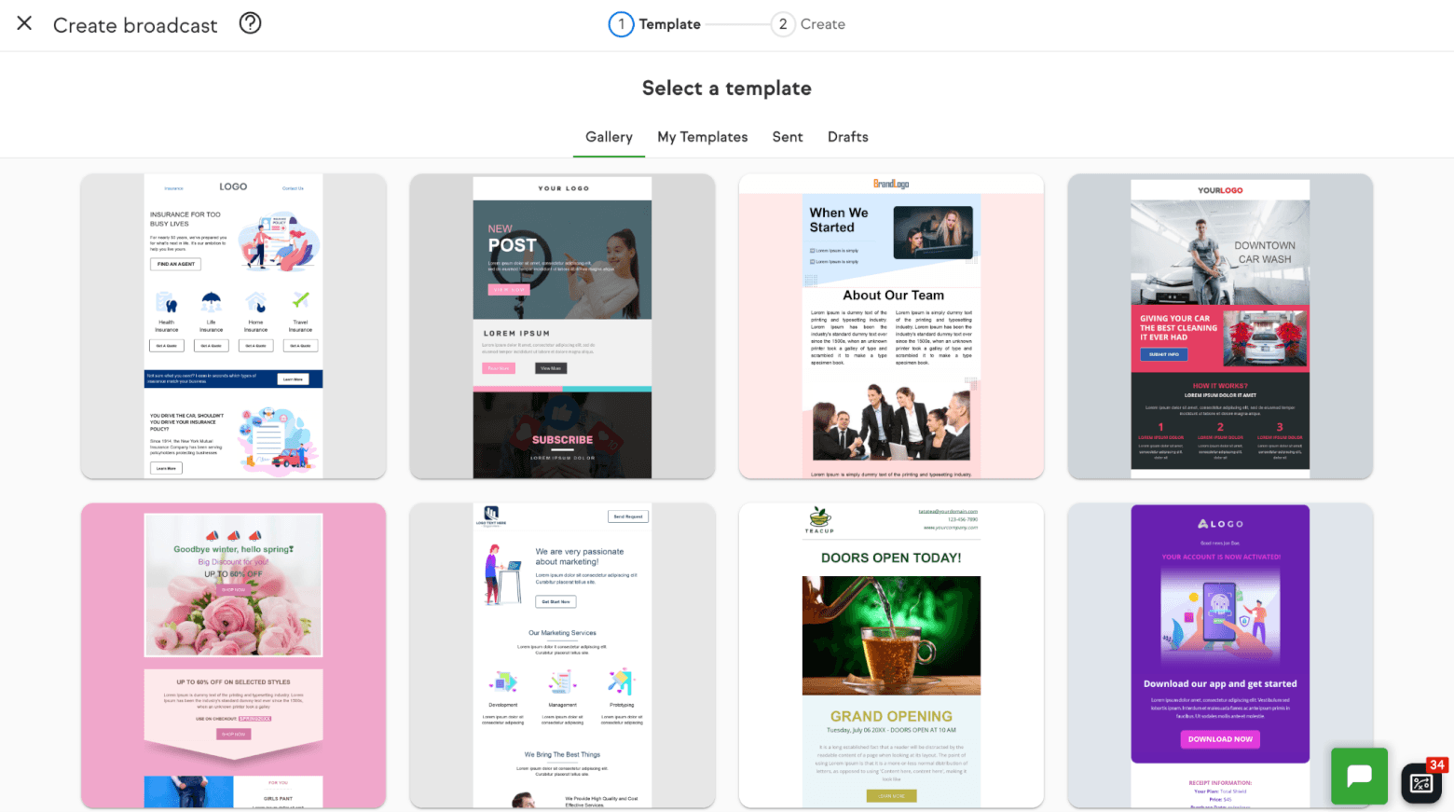
Task: Select step 1 Template circle
Action: tap(621, 23)
